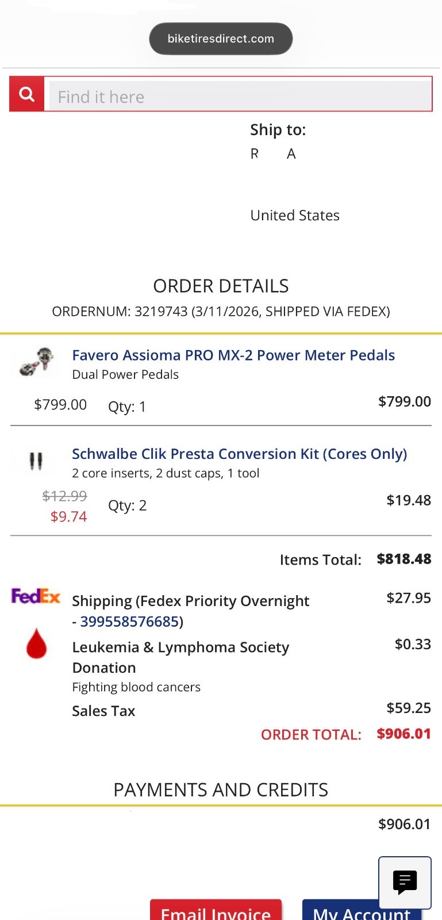Open Favero Assioma PRO MX-2 product link

(233, 355)
